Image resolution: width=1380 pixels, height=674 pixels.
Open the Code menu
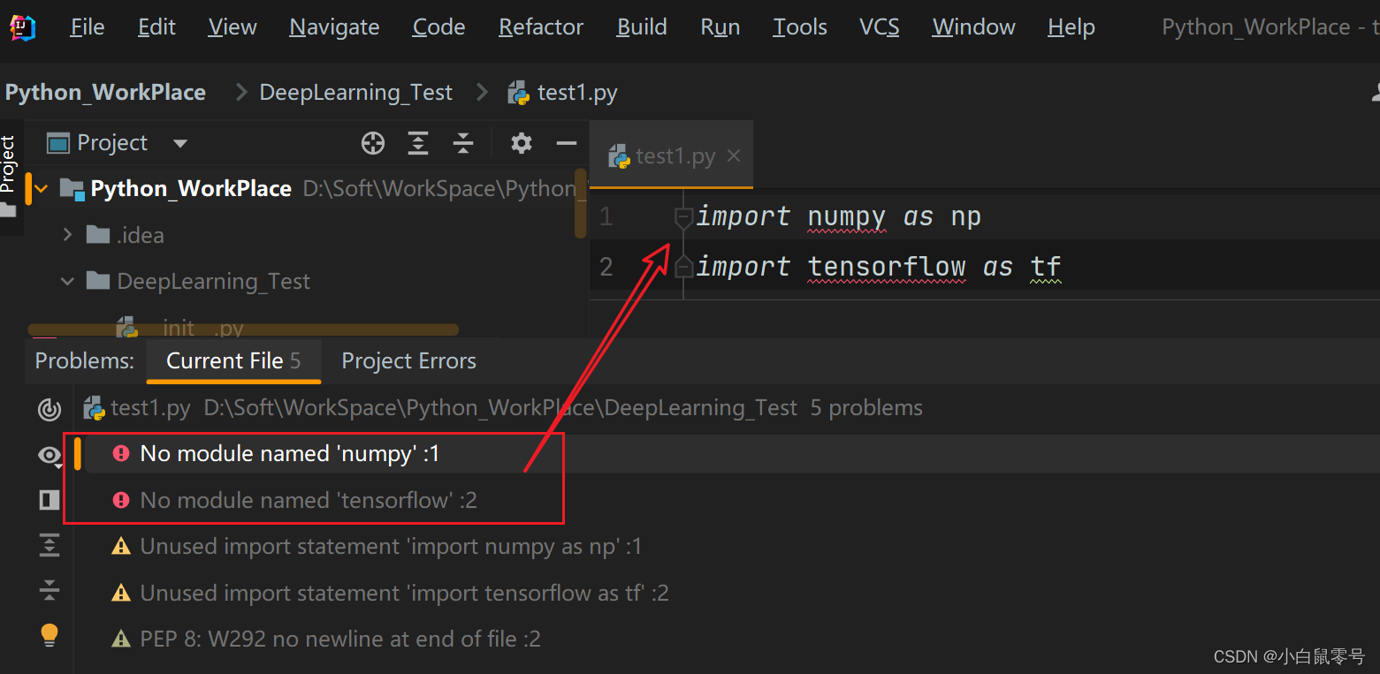[x=438, y=27]
